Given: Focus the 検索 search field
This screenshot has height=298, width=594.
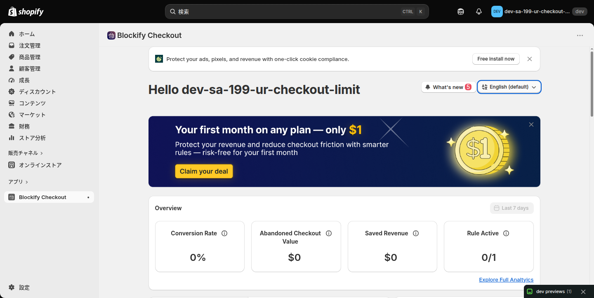Looking at the screenshot, I should (x=297, y=12).
